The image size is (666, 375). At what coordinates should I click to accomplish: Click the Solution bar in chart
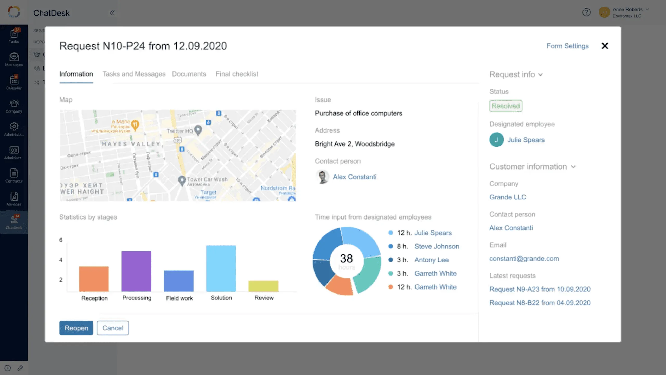click(221, 268)
